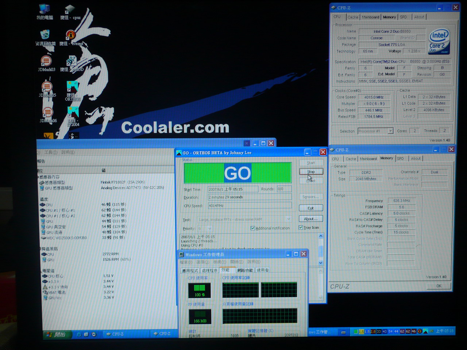This screenshot has height=350, width=467.
Task: Click the About... button in ORTHOS
Action: [311, 219]
